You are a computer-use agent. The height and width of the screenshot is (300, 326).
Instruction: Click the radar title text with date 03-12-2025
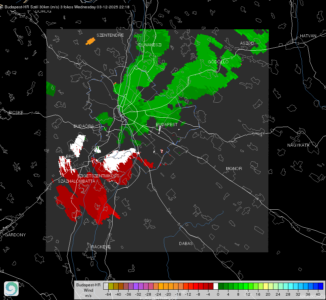(67, 7)
